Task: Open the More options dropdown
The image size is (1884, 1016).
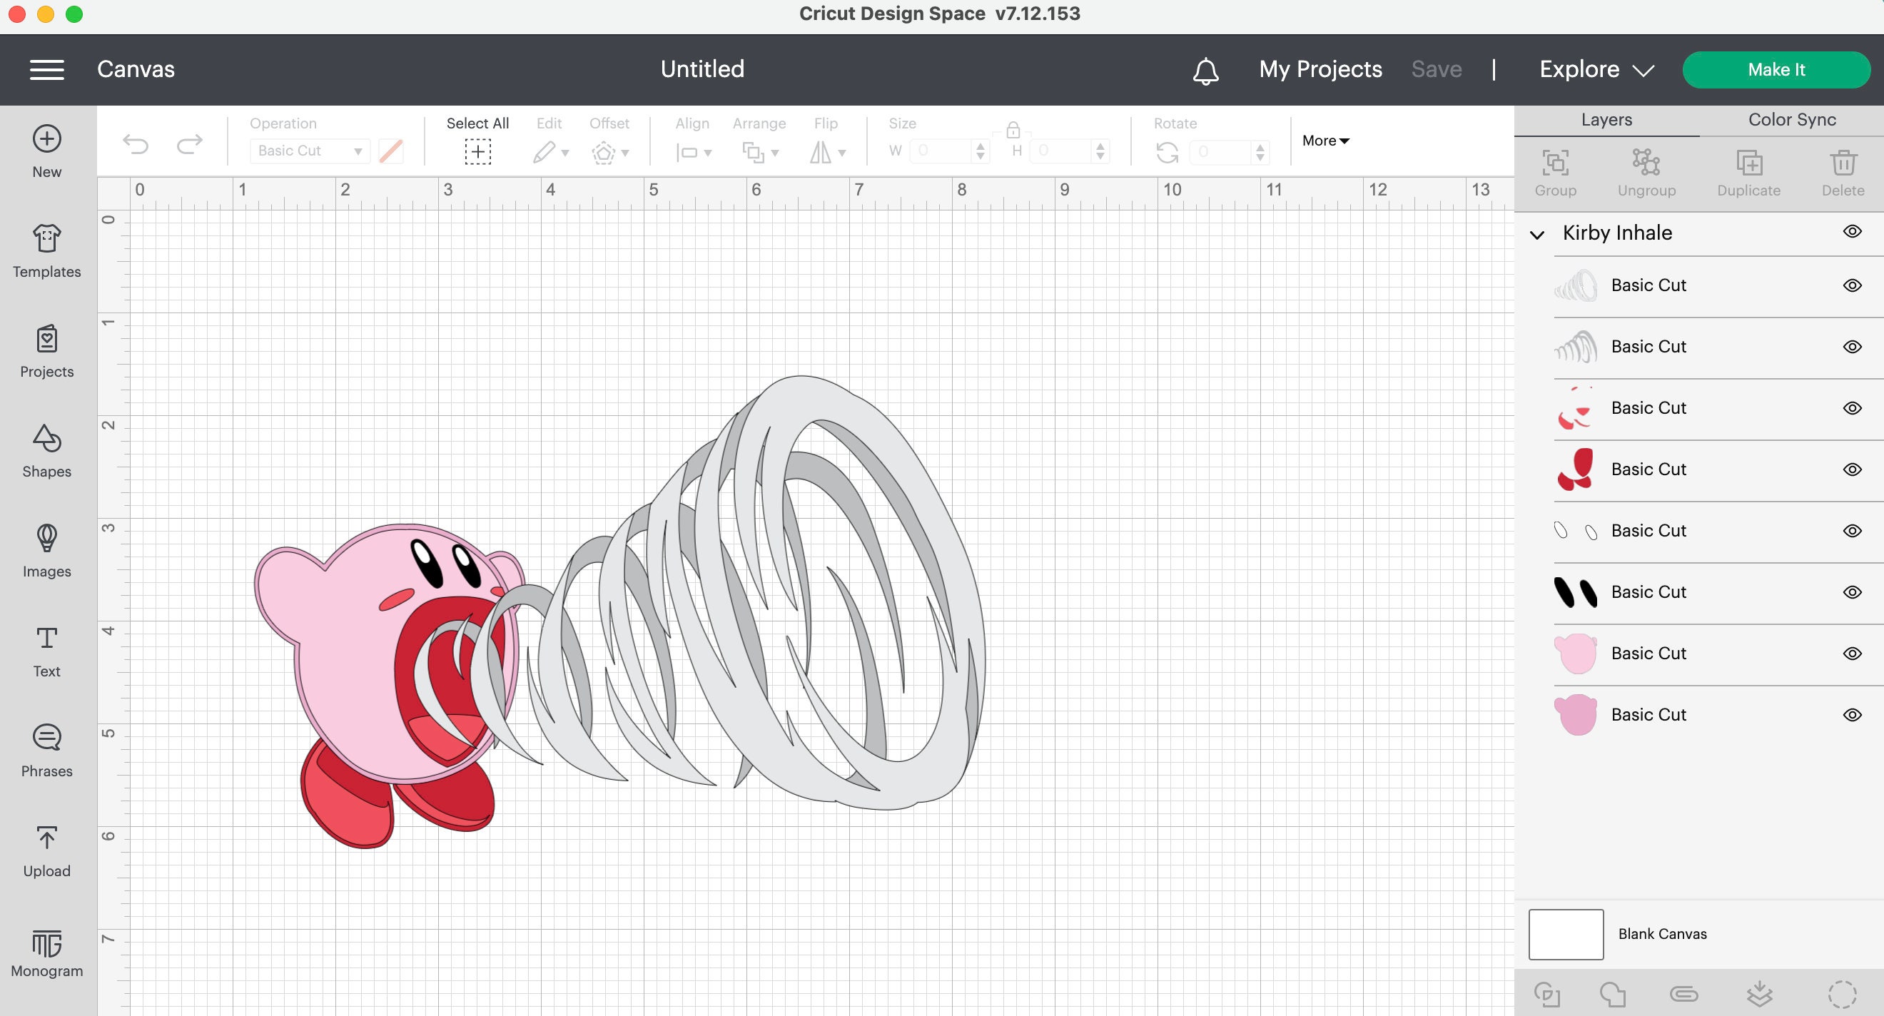Action: pyautogui.click(x=1325, y=141)
